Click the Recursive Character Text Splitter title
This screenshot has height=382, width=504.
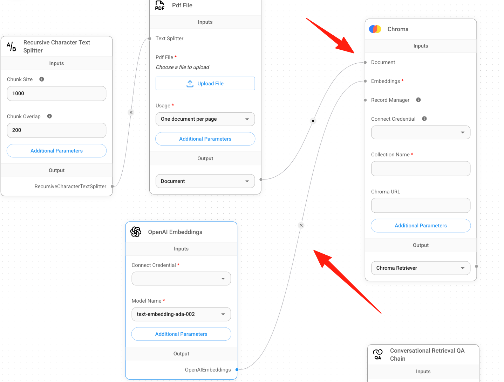[57, 46]
